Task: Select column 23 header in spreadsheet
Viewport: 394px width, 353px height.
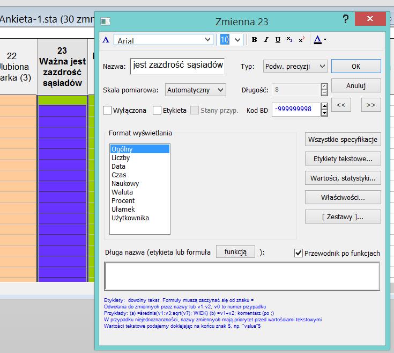Action: [x=62, y=67]
